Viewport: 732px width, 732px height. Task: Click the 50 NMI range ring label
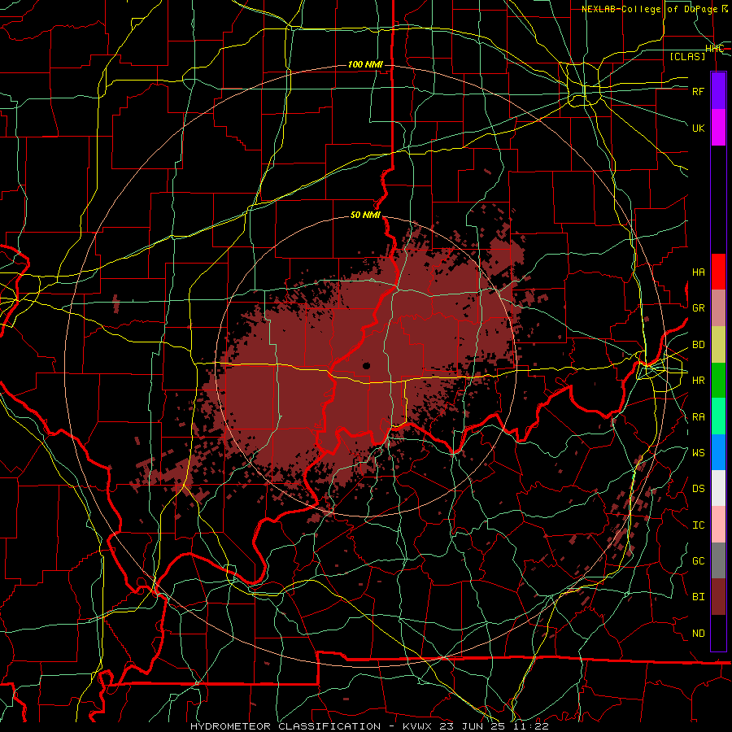tap(365, 216)
